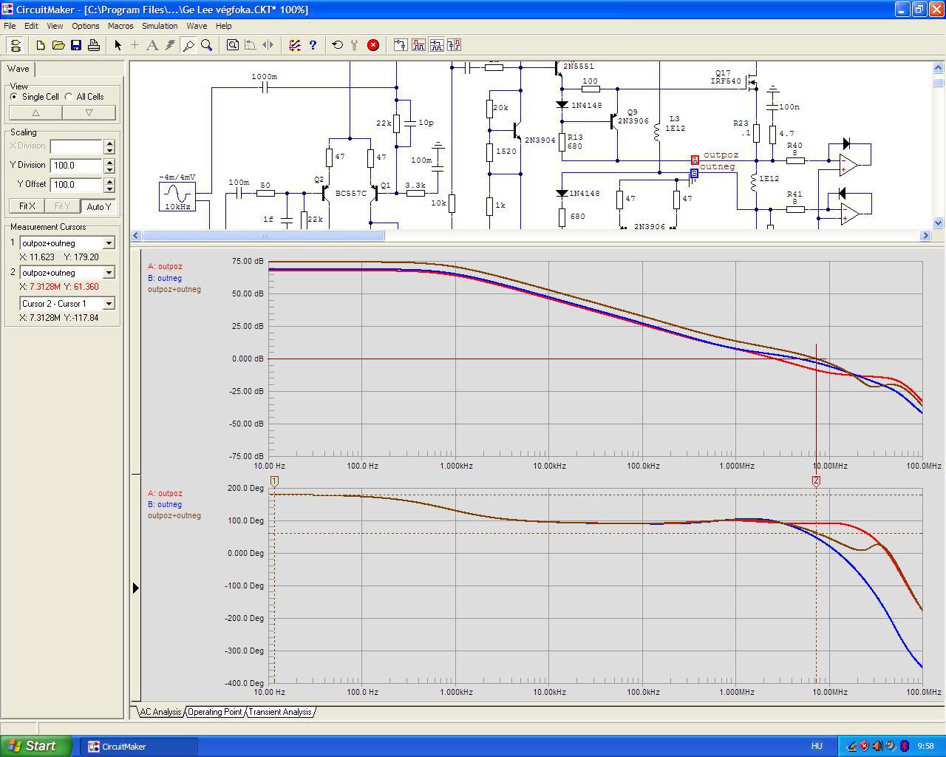Click the red Stop simulation icon
This screenshot has height=757, width=946.
point(373,45)
